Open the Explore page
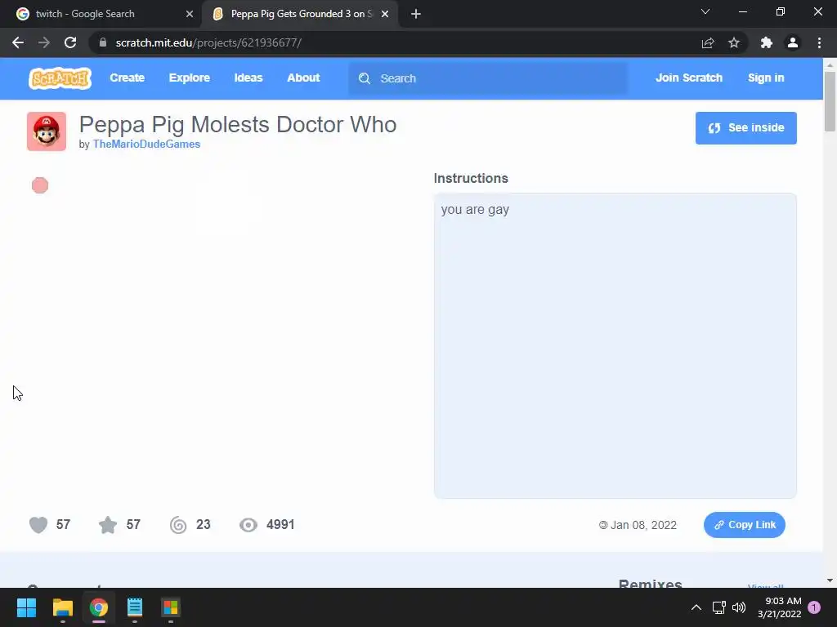Viewport: 837px width, 627px height. 190,78
